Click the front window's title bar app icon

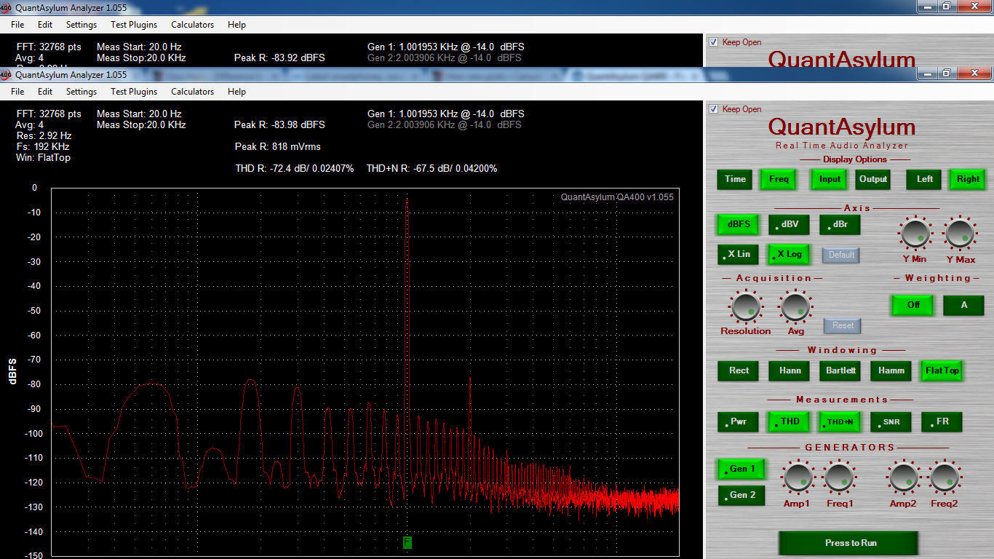[7, 74]
